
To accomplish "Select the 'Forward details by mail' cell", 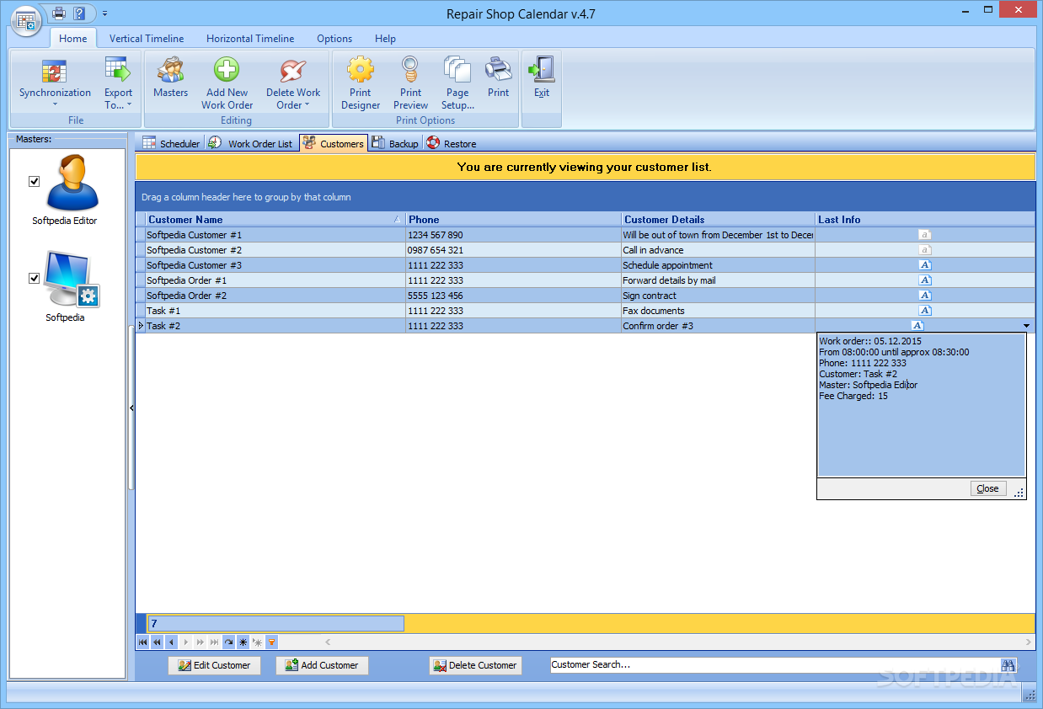I will [x=718, y=280].
